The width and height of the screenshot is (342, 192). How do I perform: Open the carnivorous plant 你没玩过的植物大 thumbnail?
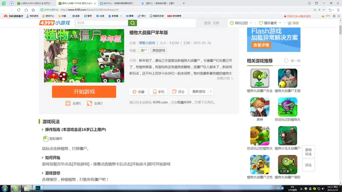(x=287, y=107)
